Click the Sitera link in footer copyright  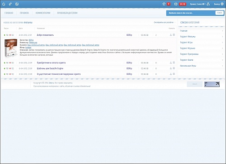pyautogui.click(x=51, y=83)
